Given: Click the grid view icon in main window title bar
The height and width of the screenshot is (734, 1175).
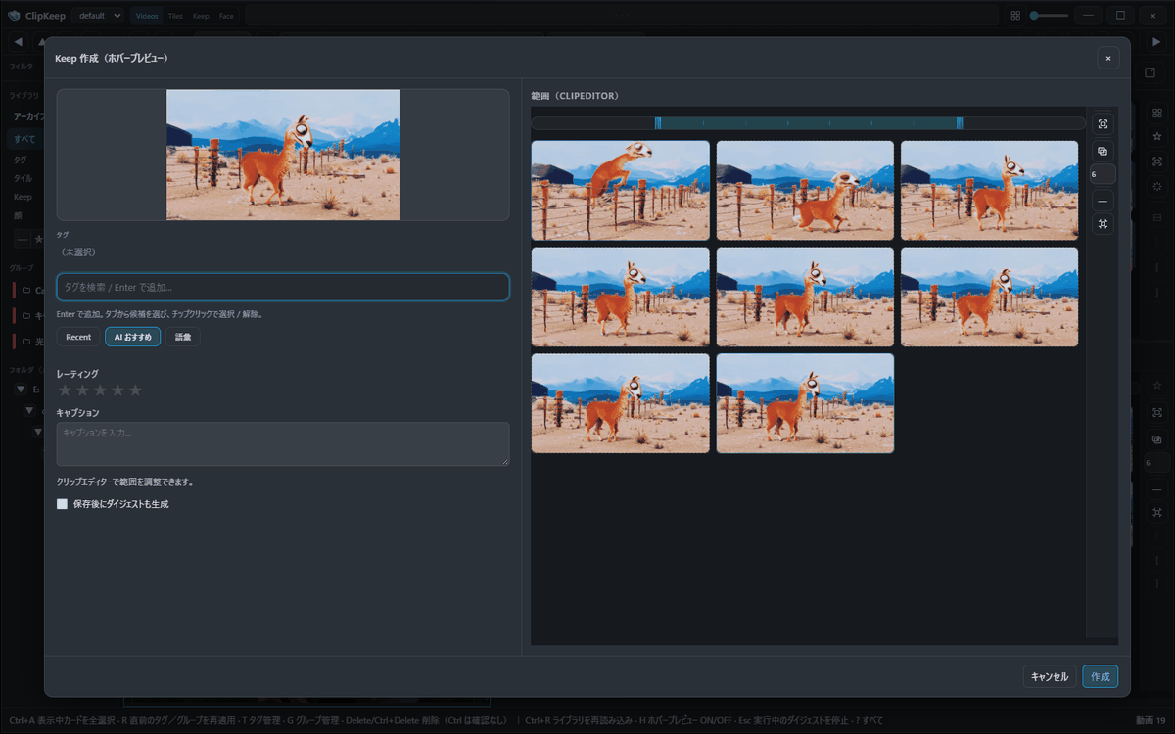Looking at the screenshot, I should (1015, 16).
